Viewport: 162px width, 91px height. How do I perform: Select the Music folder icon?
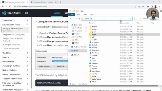click(90, 61)
